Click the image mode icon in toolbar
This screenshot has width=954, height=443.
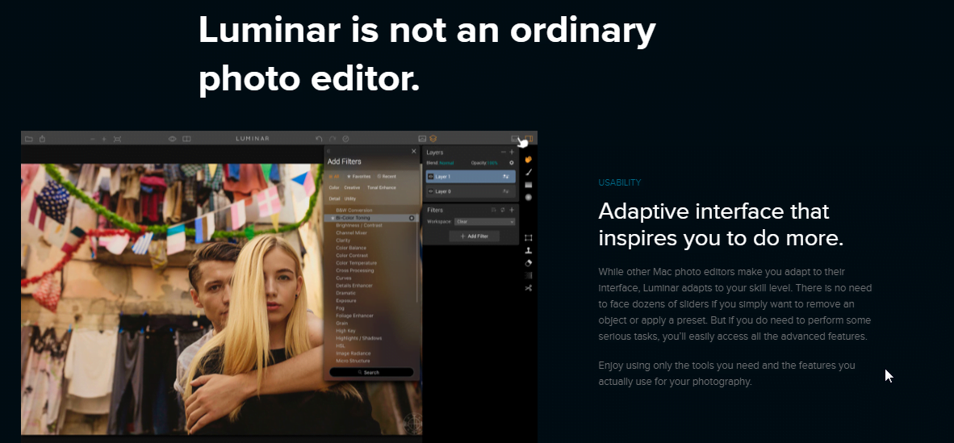point(422,139)
